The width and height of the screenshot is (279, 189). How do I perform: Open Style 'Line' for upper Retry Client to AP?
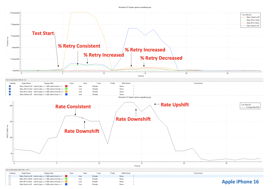[80, 86]
